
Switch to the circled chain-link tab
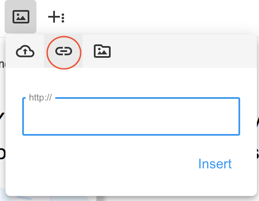point(64,51)
